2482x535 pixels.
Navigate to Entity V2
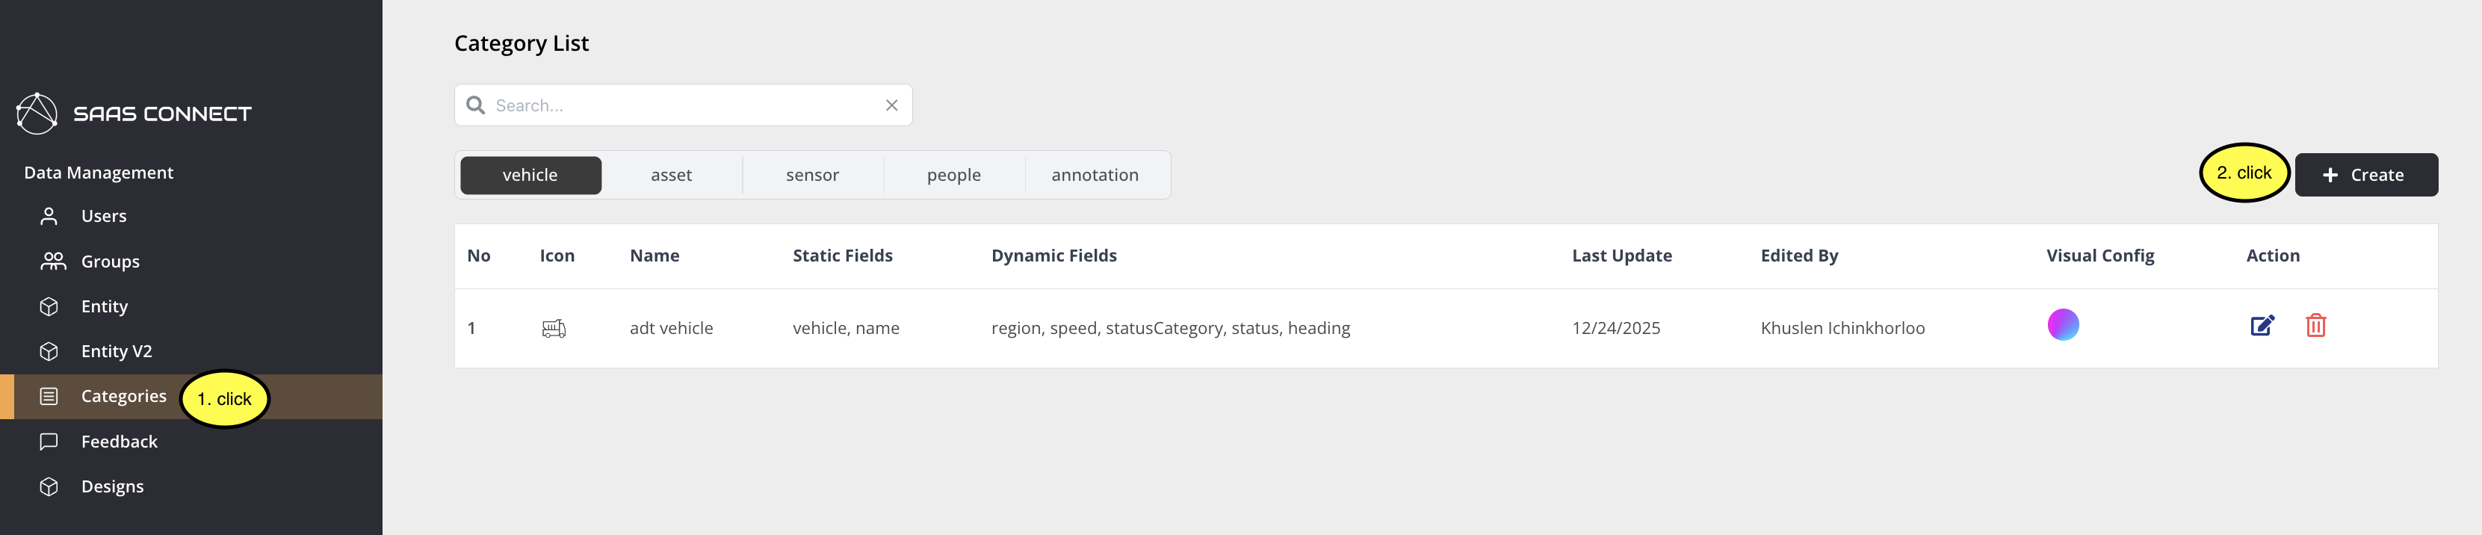[116, 352]
